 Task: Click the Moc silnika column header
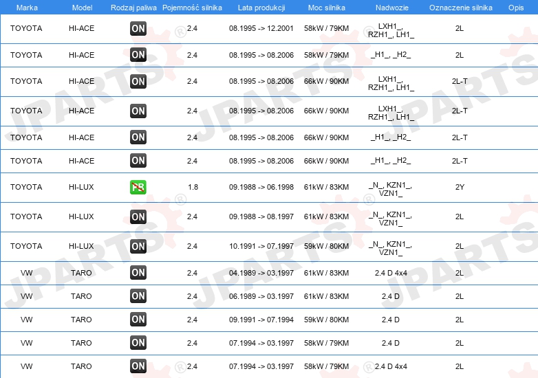(x=326, y=7)
